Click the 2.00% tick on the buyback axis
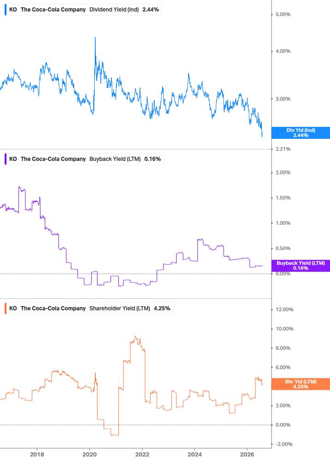The image size is (330, 462). tap(283, 172)
